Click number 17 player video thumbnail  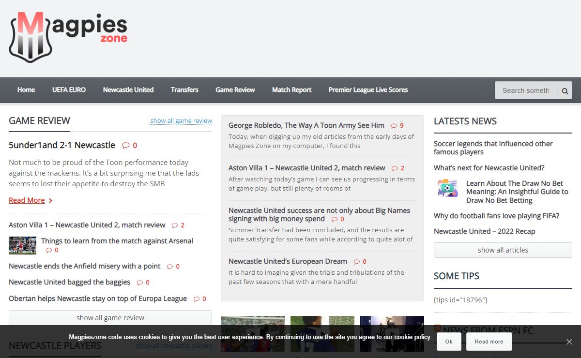pyautogui.click(x=322, y=334)
